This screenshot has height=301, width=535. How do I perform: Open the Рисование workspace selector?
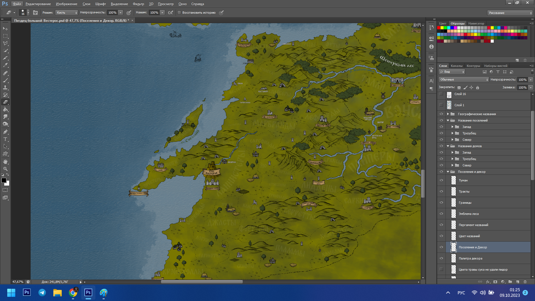[510, 13]
